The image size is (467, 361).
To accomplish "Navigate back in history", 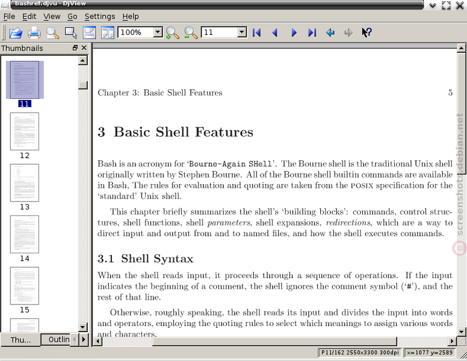I will [x=330, y=32].
